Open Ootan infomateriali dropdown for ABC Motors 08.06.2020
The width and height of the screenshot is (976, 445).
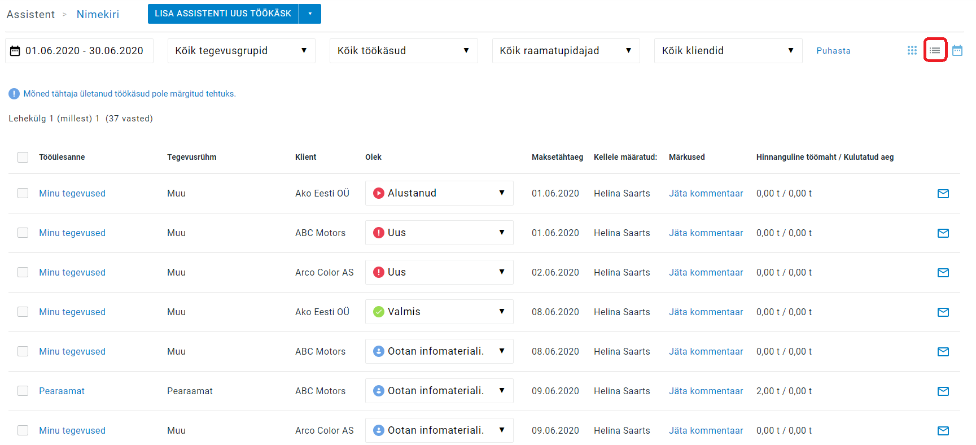click(x=439, y=351)
